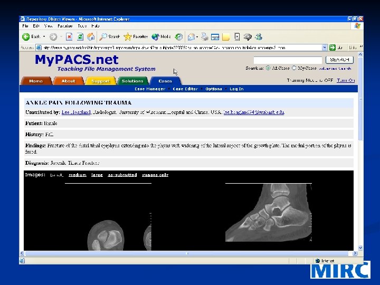Click the page icon in address bar

pos(39,47)
